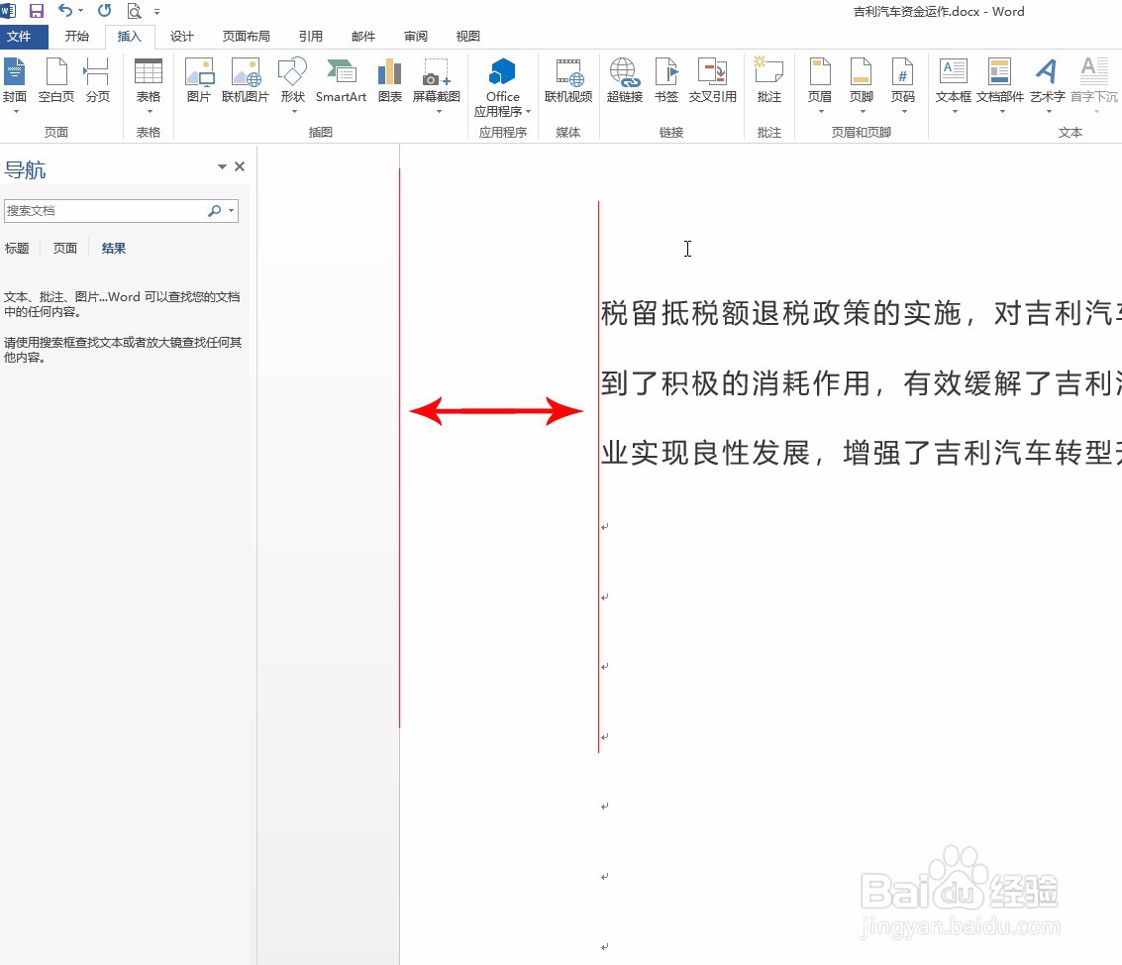Screen dimensions: 1122x965
Task: Close the navigation pane
Action: point(240,166)
